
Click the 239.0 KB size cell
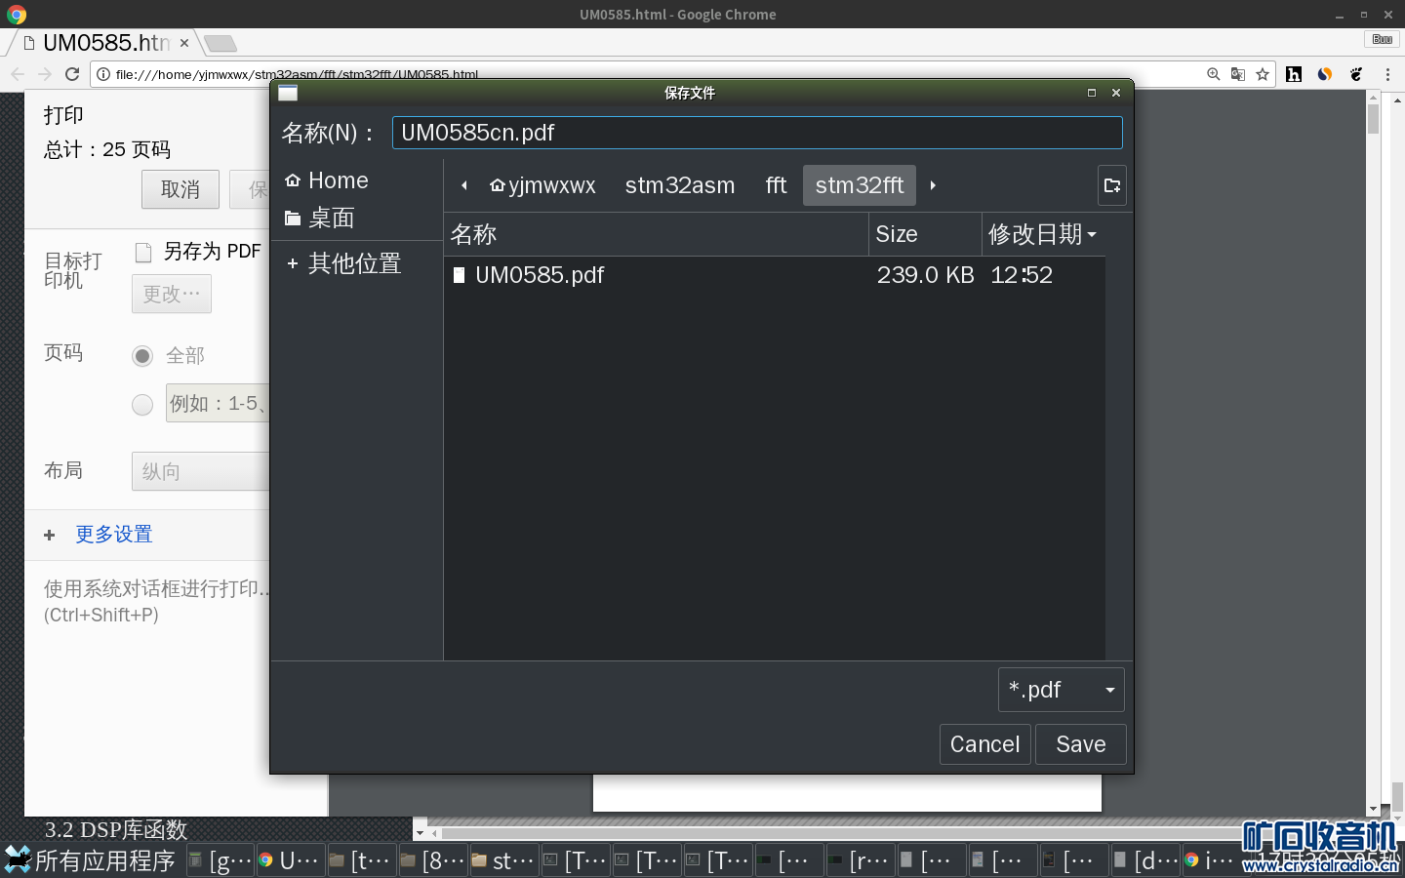[925, 275]
